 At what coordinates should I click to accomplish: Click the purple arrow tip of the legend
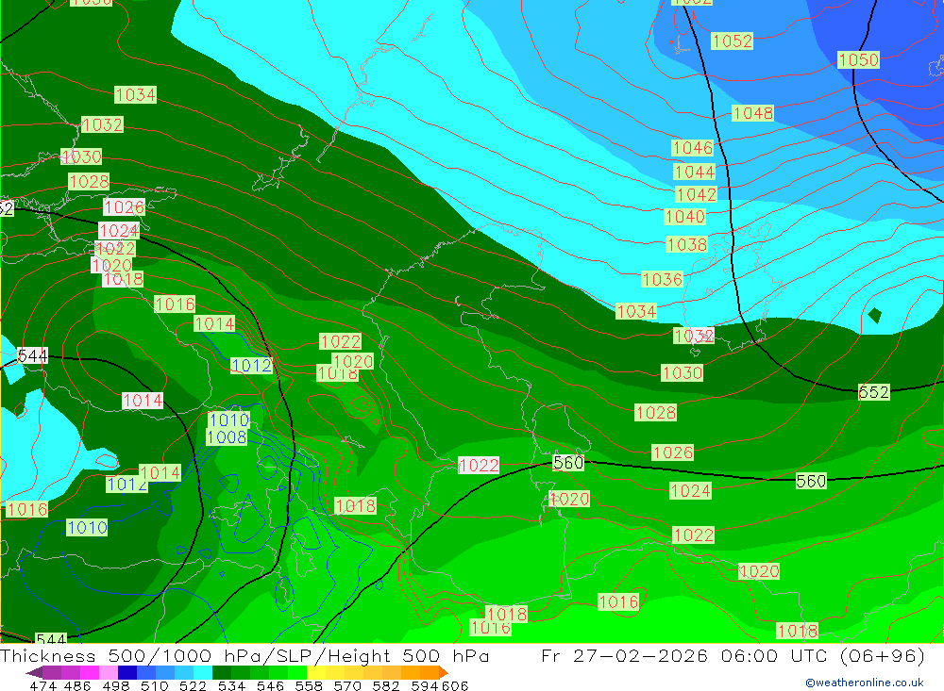click(x=34, y=672)
